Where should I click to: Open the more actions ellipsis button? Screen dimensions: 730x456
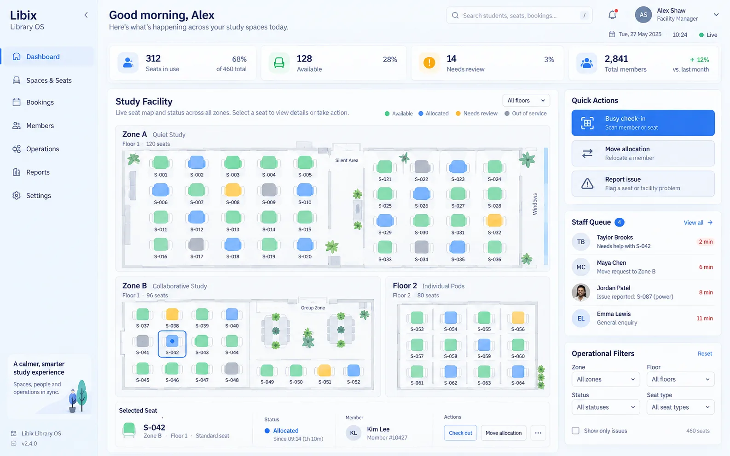point(538,433)
